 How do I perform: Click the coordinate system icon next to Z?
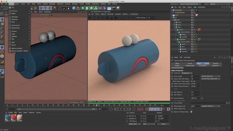(x=54, y=8)
